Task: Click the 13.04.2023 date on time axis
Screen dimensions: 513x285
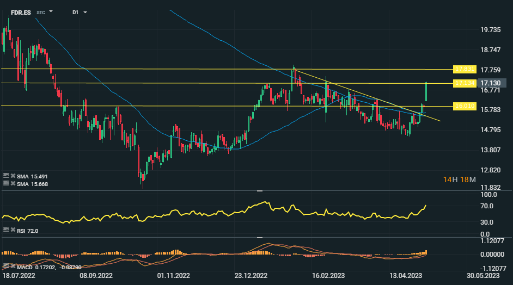Action: click(406, 276)
